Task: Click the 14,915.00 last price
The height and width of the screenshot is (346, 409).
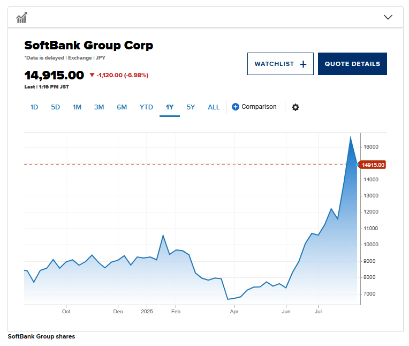Action: coord(54,75)
